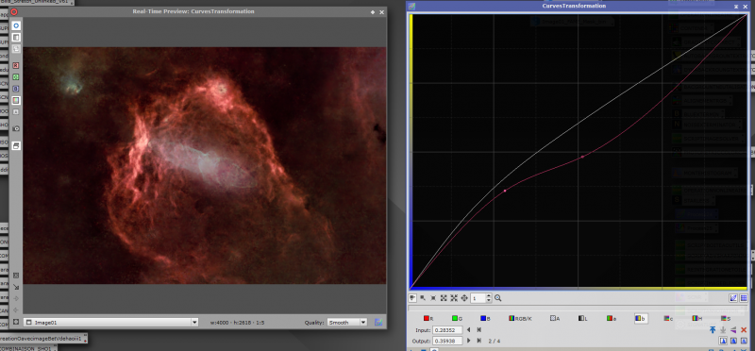The width and height of the screenshot is (755, 351).
Task: Click the horizontal bar under curve toolbar
Action: 578,308
